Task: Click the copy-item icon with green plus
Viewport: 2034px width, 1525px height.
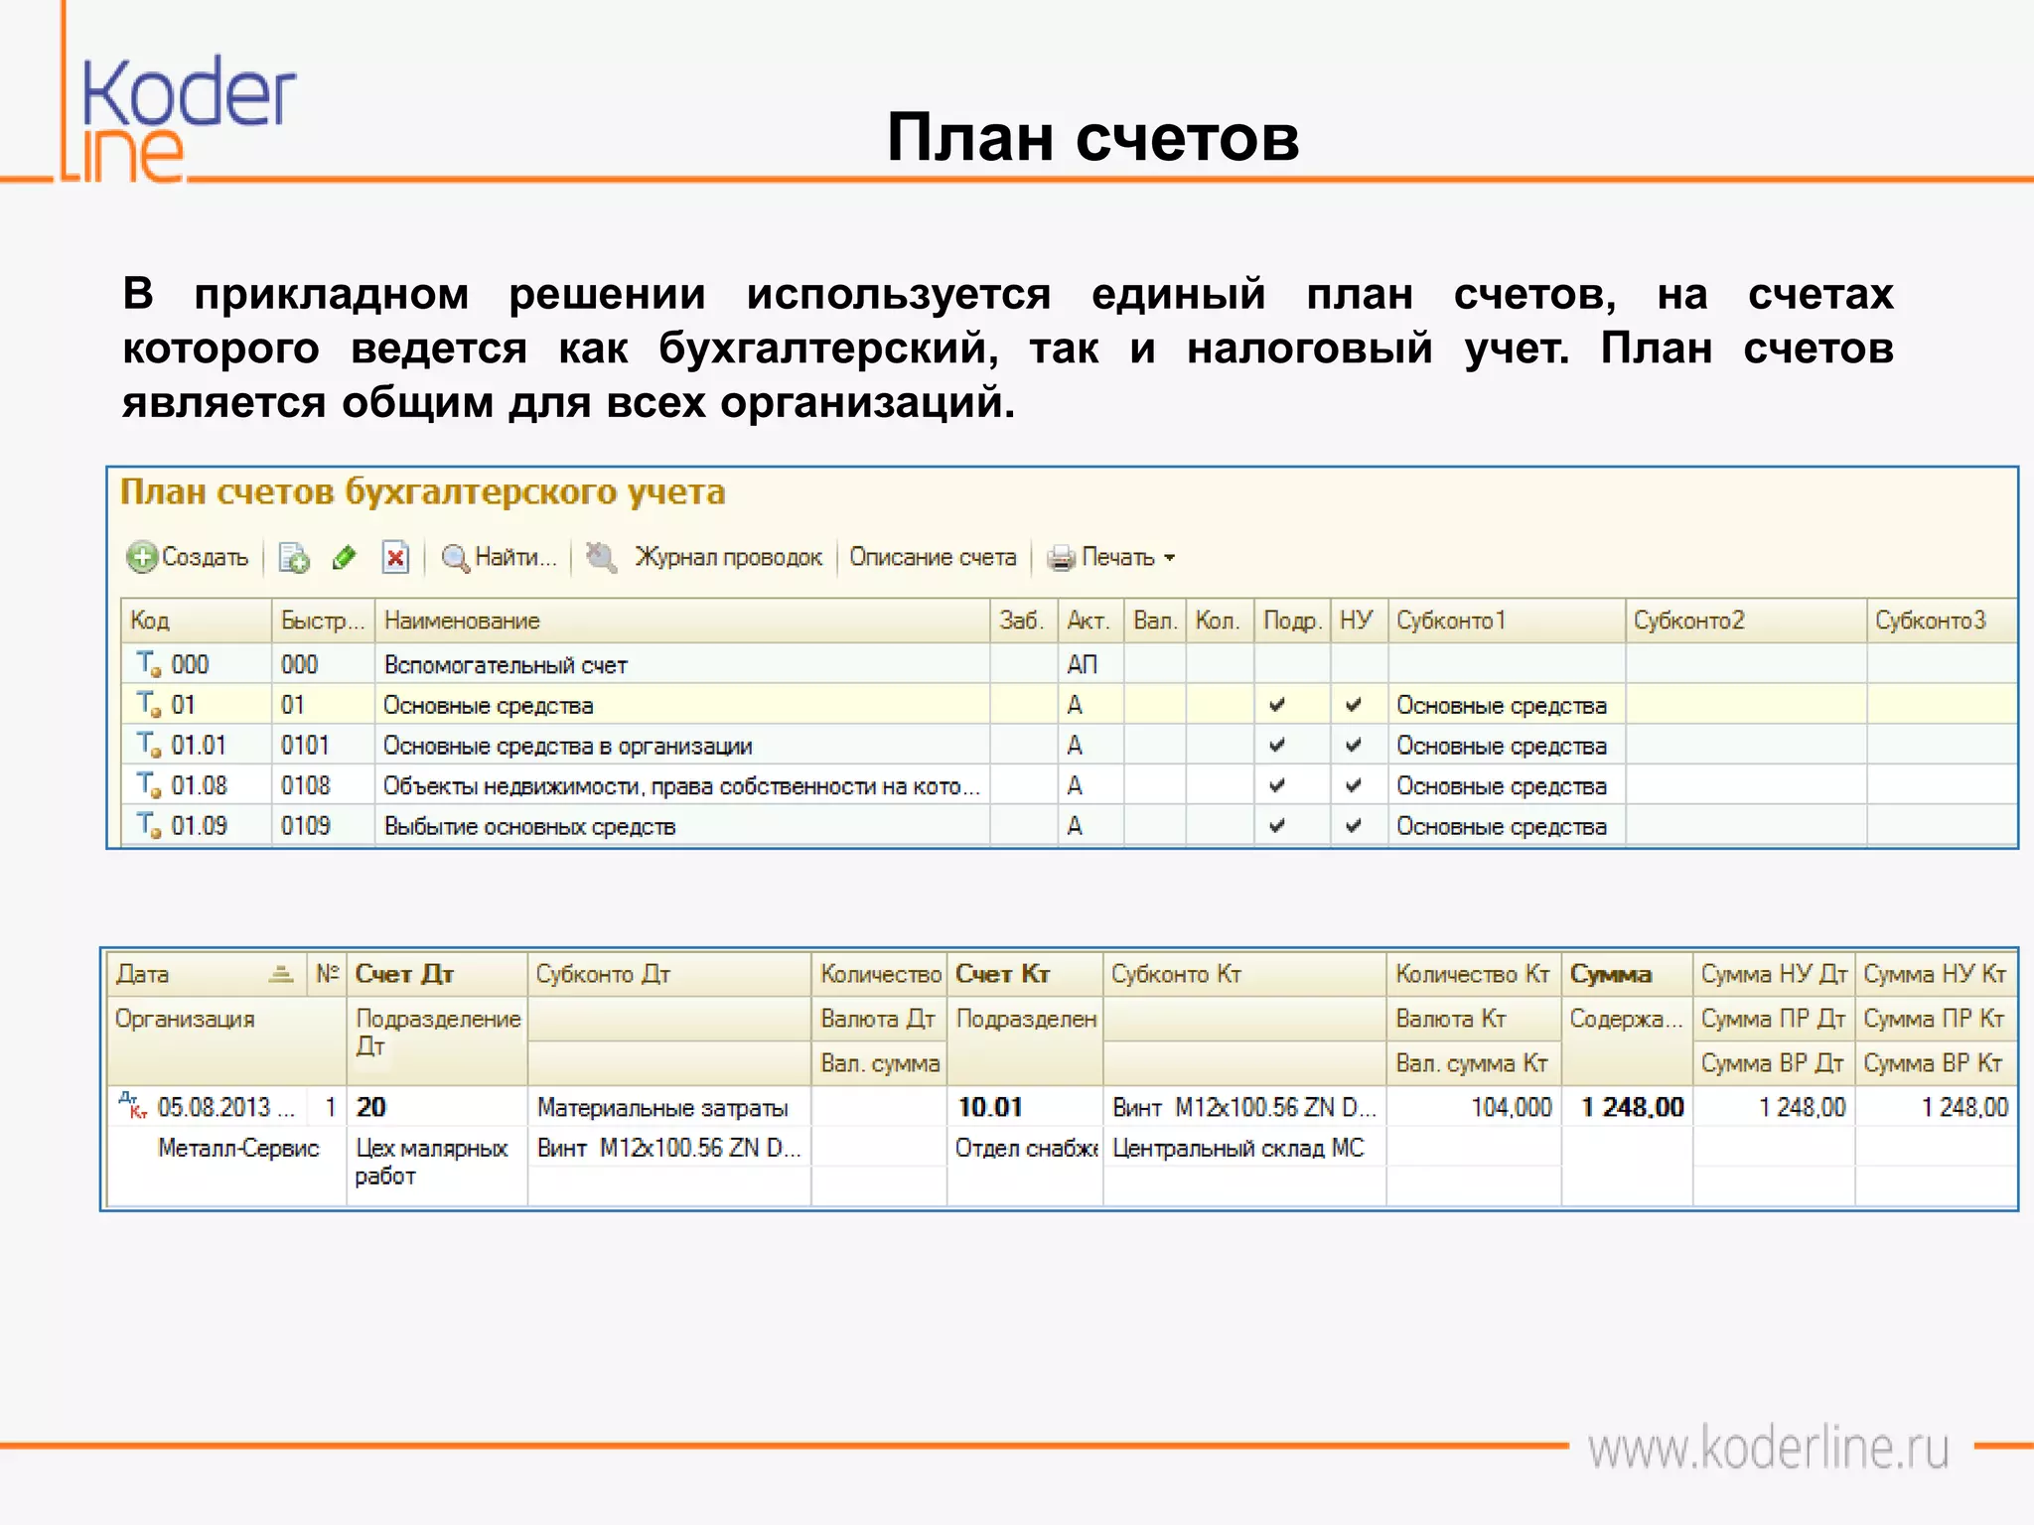Action: (293, 558)
